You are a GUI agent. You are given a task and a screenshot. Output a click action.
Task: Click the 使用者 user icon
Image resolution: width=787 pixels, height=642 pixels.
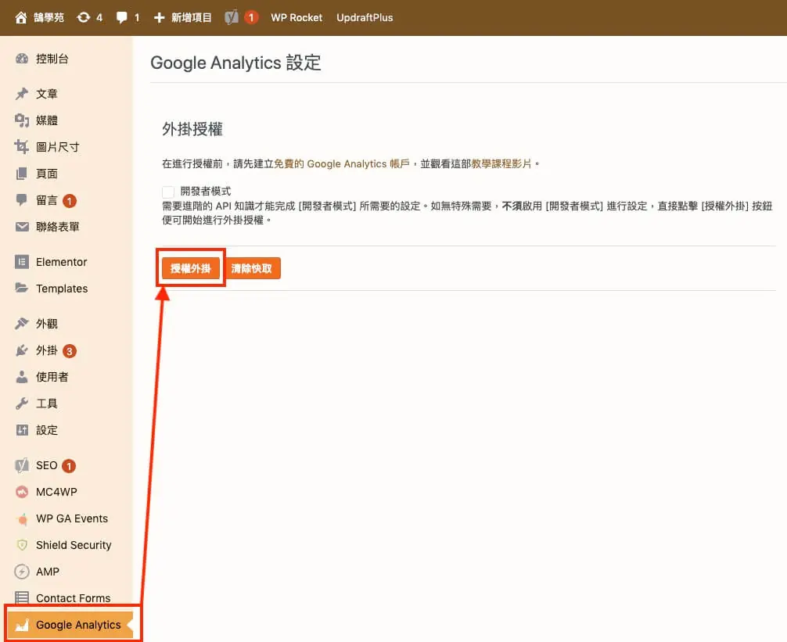(22, 377)
